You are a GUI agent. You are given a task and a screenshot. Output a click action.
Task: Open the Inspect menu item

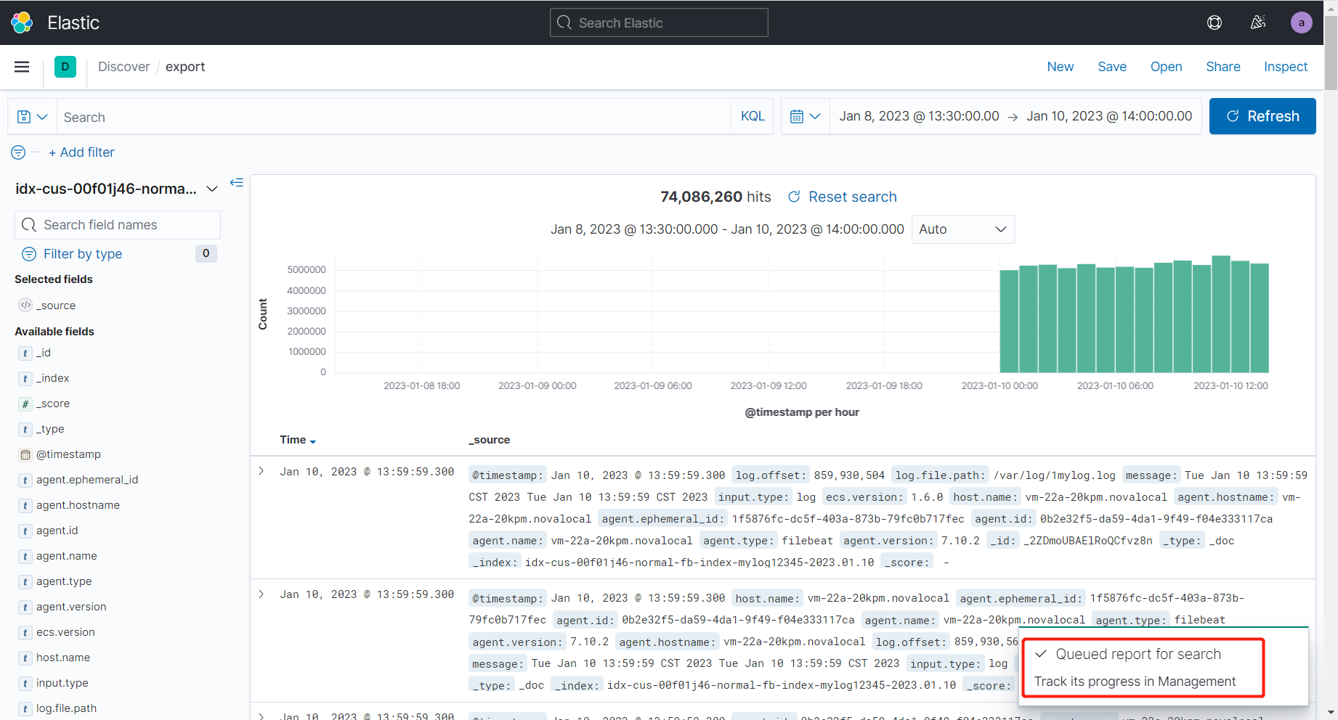click(1285, 67)
